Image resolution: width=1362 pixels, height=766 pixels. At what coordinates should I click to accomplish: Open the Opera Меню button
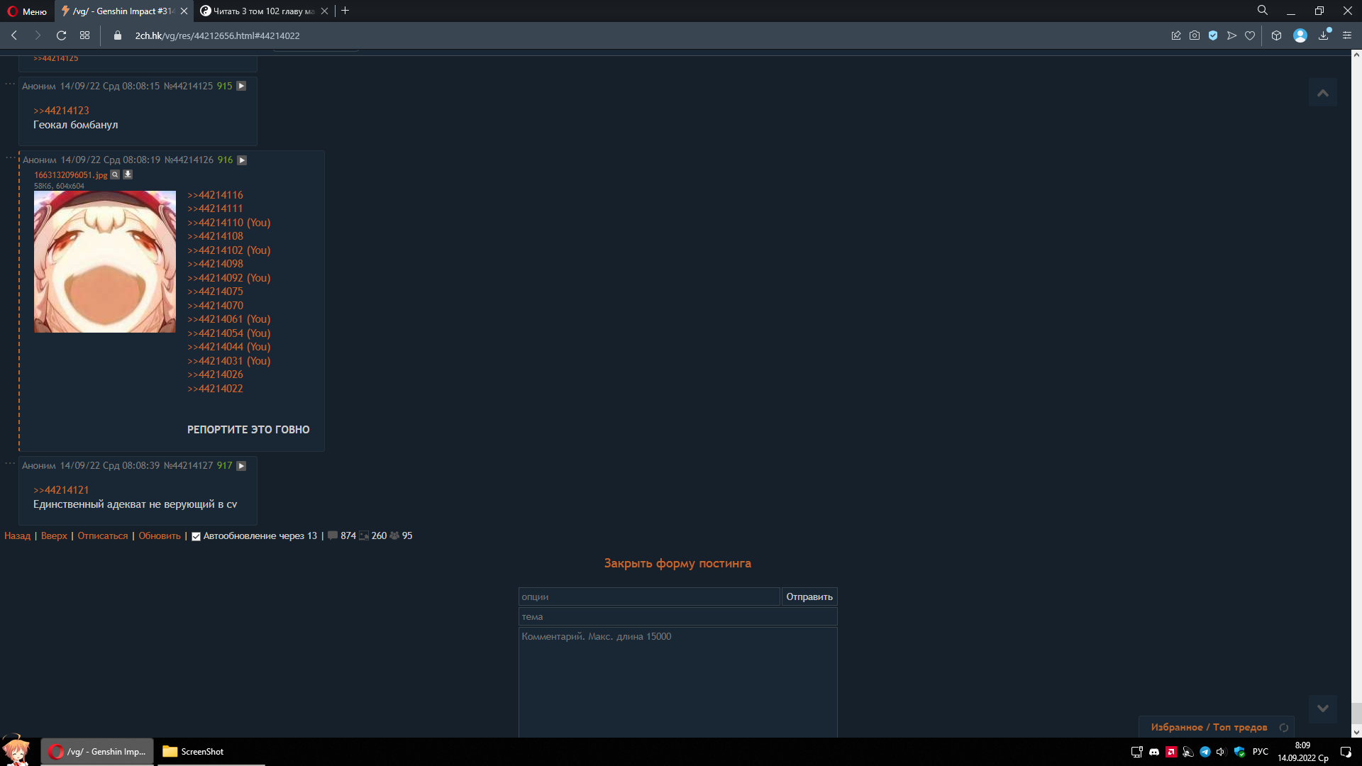pyautogui.click(x=28, y=11)
